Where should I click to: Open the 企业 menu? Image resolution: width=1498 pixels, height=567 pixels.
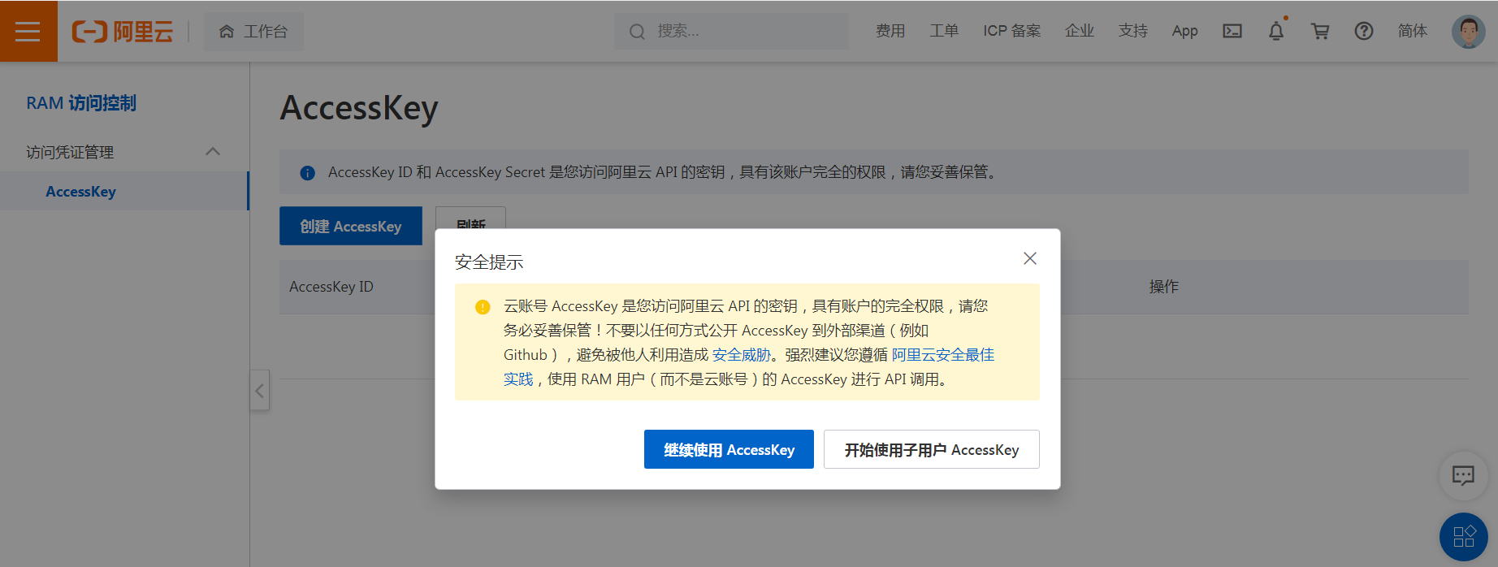[x=1080, y=31]
